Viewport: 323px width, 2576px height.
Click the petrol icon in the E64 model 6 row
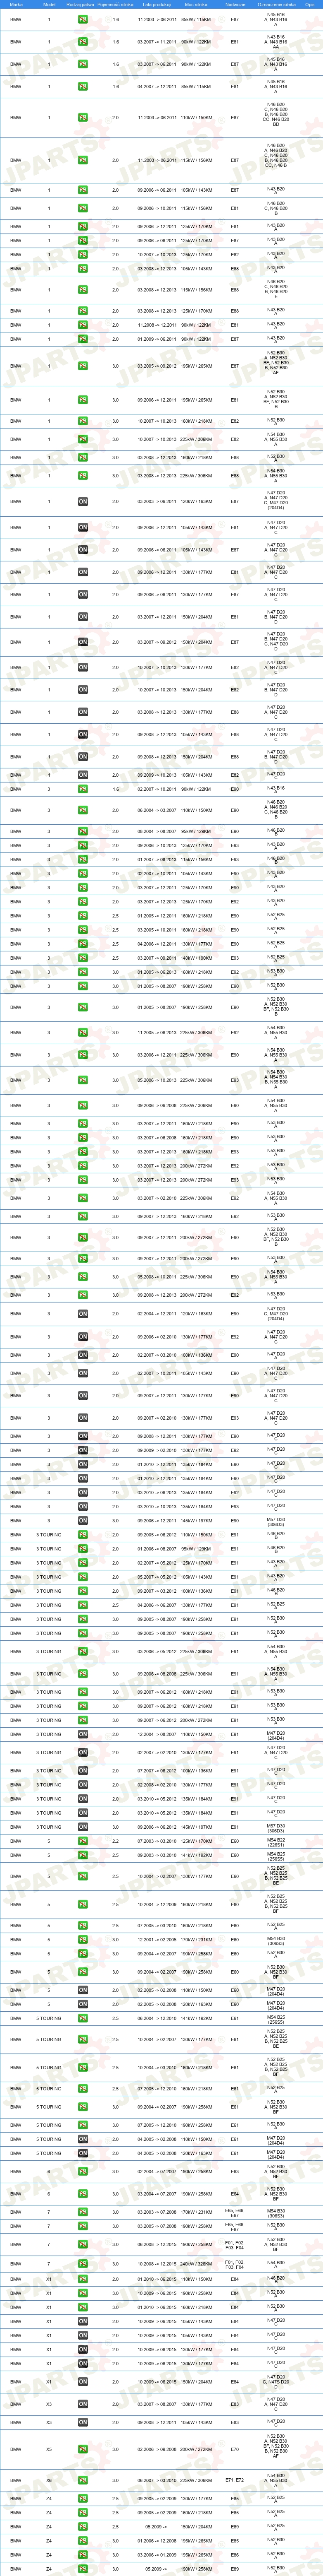pyautogui.click(x=83, y=2194)
